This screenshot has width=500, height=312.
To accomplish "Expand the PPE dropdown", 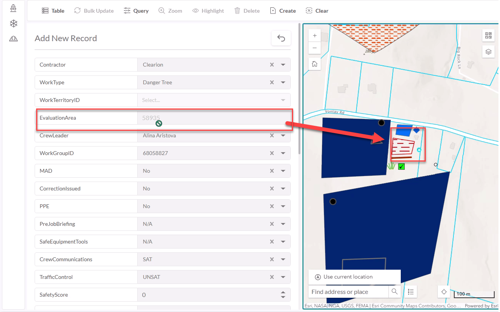I will pyautogui.click(x=283, y=206).
